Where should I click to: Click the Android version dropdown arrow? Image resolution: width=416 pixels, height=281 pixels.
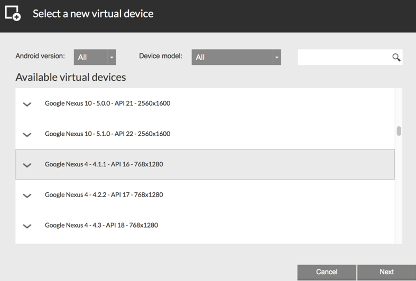112,57
